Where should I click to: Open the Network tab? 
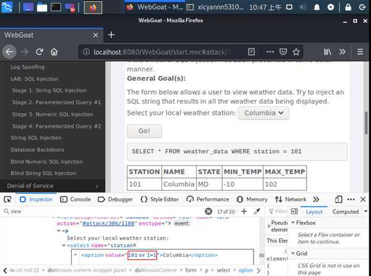tap(291, 199)
